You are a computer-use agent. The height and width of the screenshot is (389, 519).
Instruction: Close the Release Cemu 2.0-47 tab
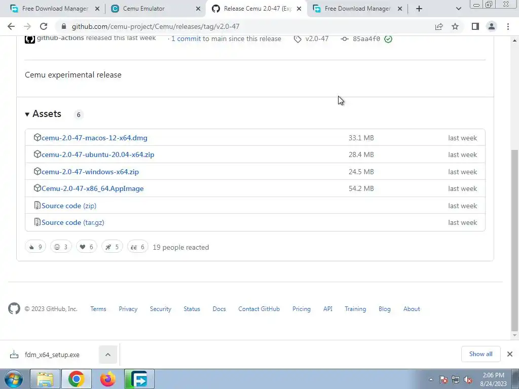pyautogui.click(x=299, y=9)
